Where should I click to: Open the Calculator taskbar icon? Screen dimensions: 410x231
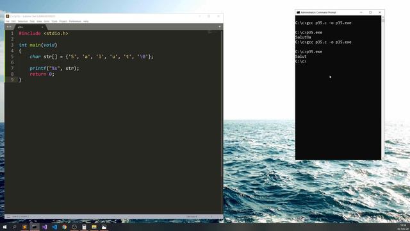coord(84,227)
